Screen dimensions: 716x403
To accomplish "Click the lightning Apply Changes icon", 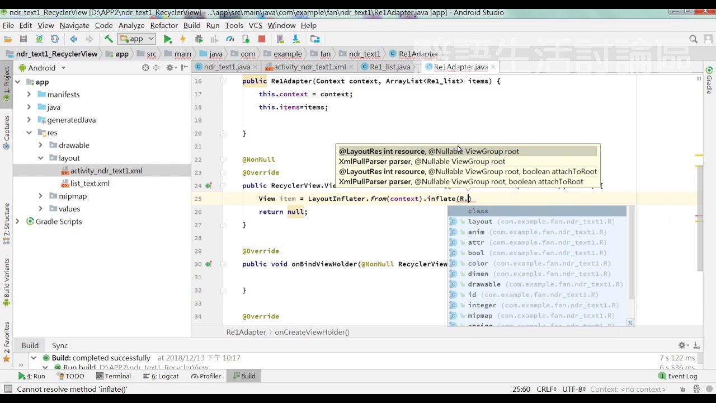I will click(x=182, y=39).
